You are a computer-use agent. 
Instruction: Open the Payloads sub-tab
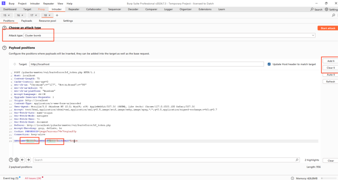click(27, 21)
